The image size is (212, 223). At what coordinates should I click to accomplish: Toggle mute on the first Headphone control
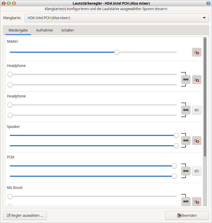pos(197,80)
